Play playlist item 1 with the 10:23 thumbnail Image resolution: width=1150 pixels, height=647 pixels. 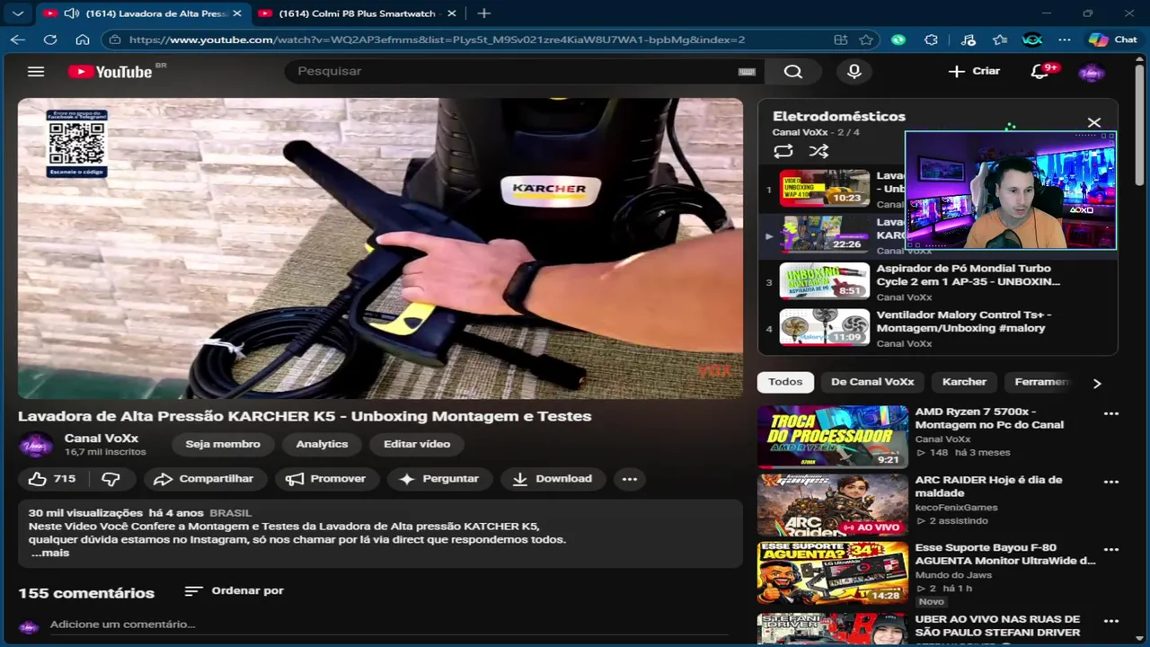click(x=824, y=188)
